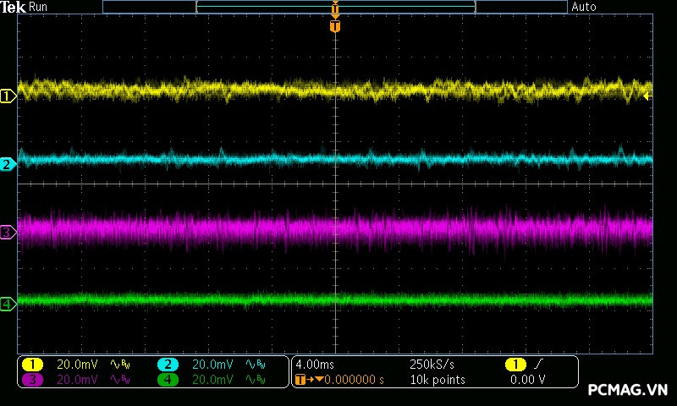Screen dimensions: 677x406
Task: Select the channel 4 badge in readout
Action: pyautogui.click(x=168, y=380)
